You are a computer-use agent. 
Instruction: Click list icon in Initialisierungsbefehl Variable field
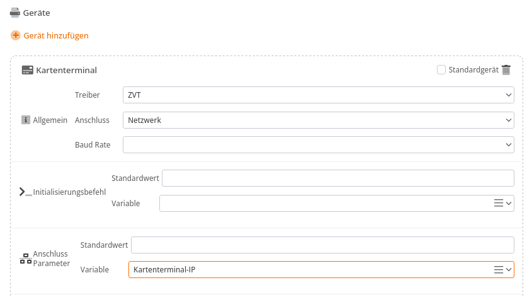(499, 203)
